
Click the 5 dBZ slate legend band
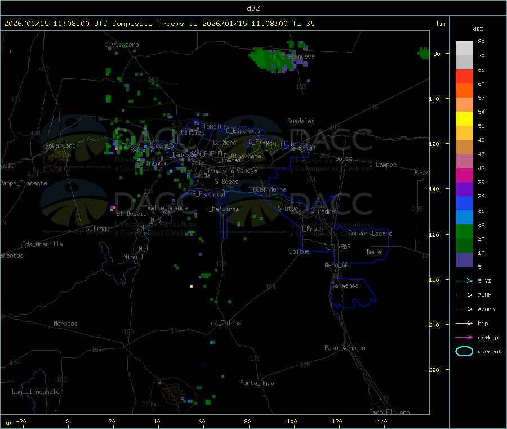pos(464,260)
